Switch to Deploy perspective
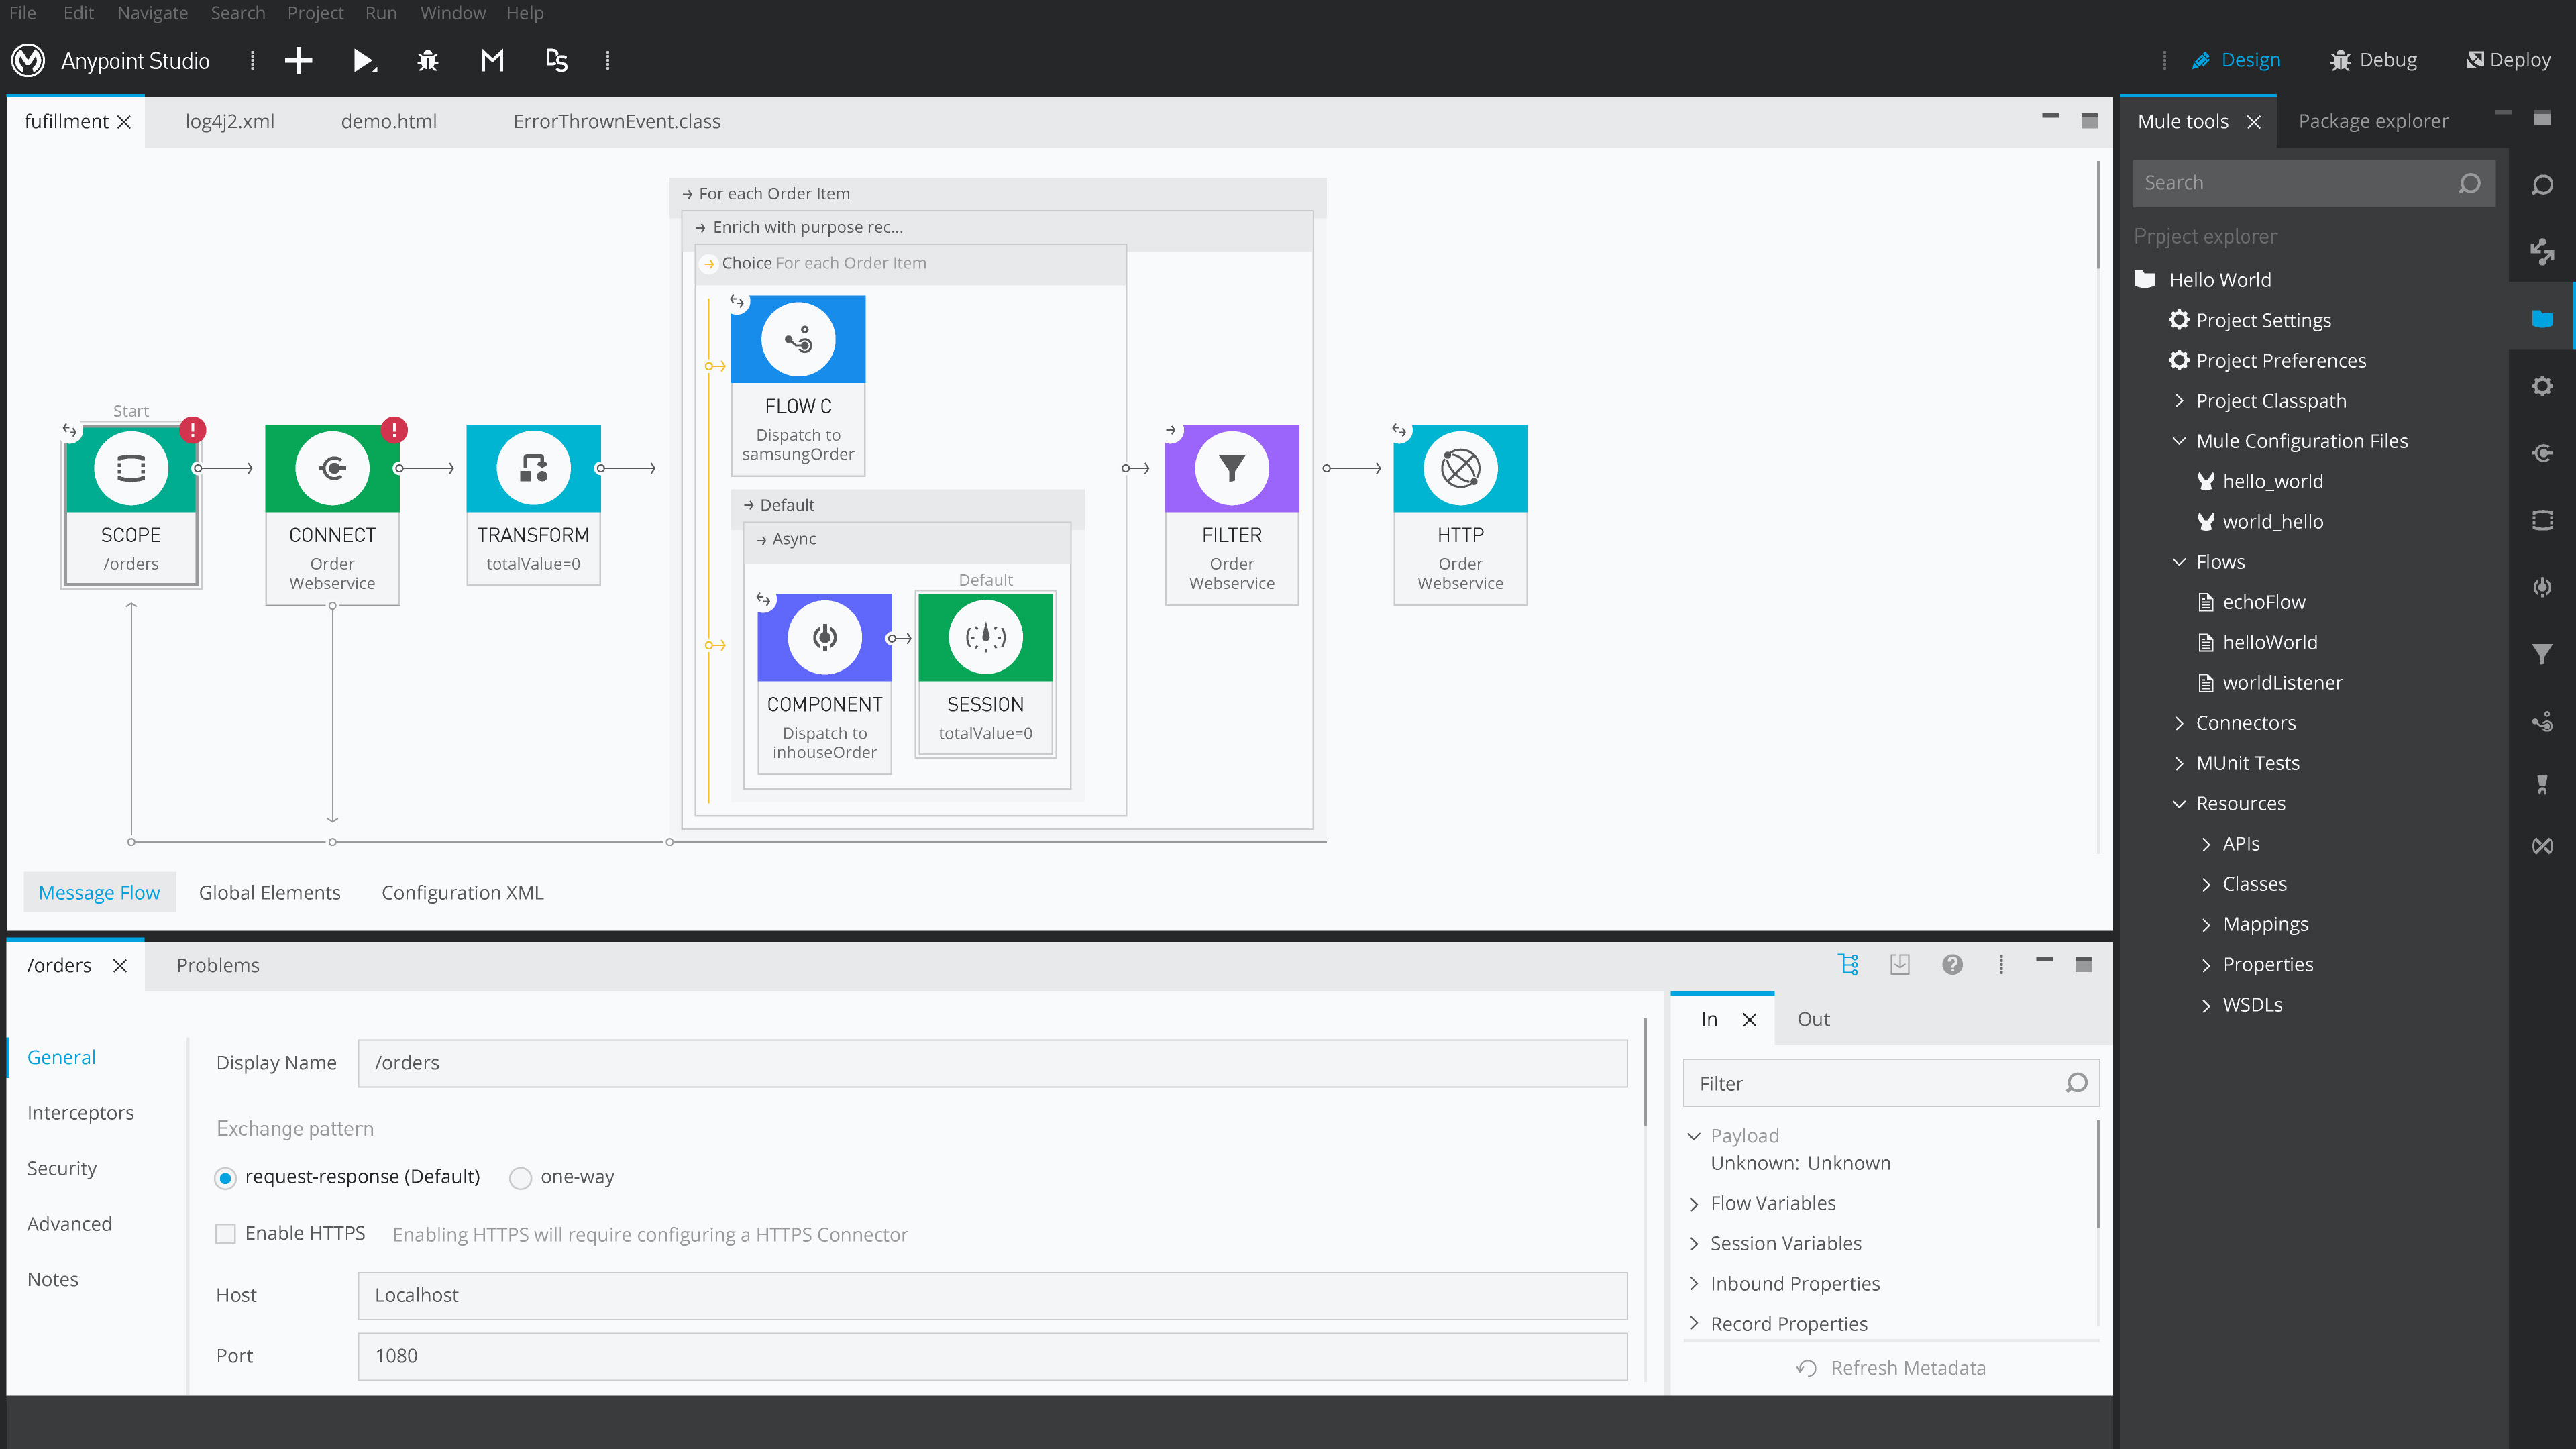Image resolution: width=2576 pixels, height=1449 pixels. point(2508,60)
